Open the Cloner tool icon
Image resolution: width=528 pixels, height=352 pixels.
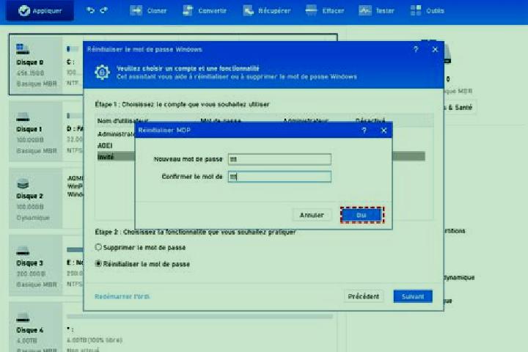pyautogui.click(x=136, y=10)
